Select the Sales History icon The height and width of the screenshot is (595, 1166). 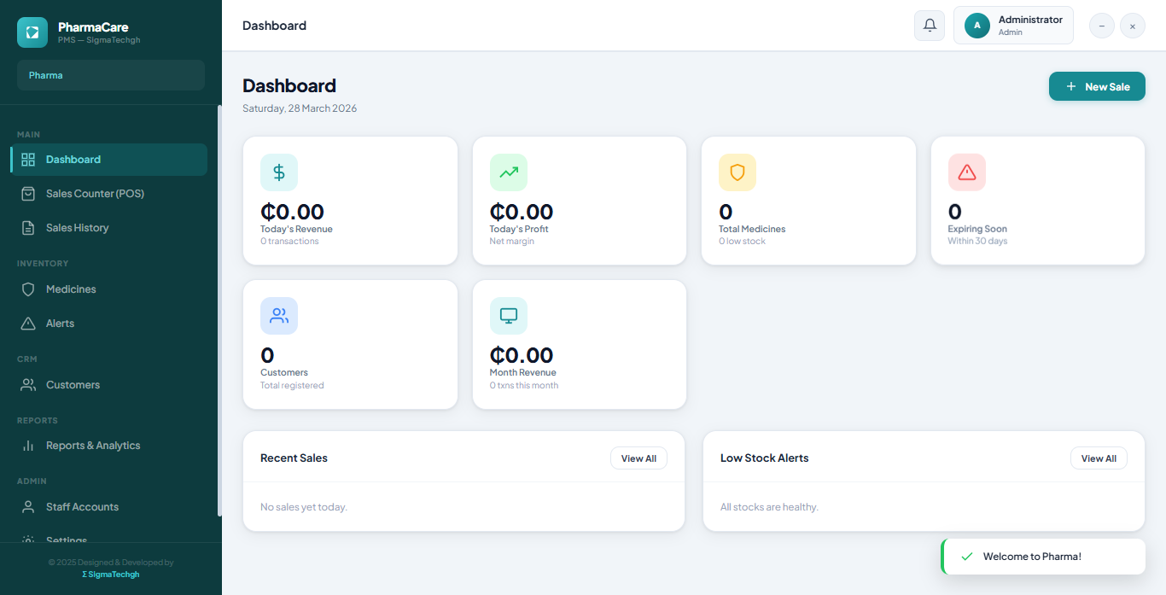[29, 228]
